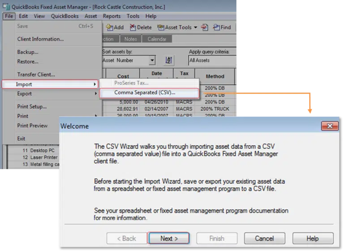Open the Help menu

150,16
